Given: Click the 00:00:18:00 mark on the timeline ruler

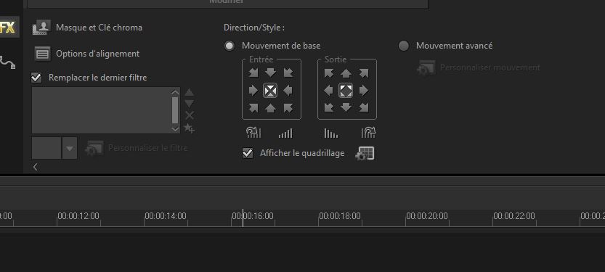Looking at the screenshot, I should click(340, 215).
